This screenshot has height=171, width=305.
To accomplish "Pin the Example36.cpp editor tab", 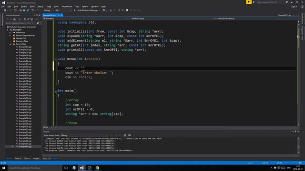I will click(x=59, y=15).
